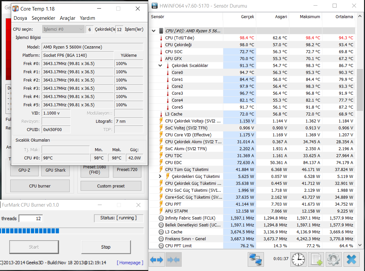The width and height of the screenshot is (365, 271).
Task: Click the HWiNFO clock reset icon
Action: click(x=298, y=259)
